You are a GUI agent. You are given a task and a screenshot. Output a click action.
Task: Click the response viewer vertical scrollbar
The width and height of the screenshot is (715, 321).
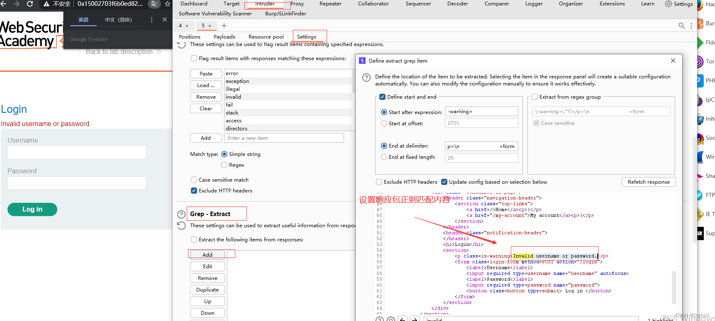tap(674, 287)
